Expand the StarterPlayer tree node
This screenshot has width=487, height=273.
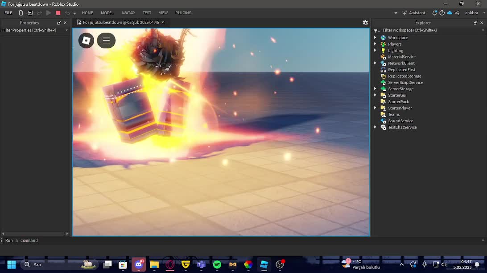coord(375,108)
